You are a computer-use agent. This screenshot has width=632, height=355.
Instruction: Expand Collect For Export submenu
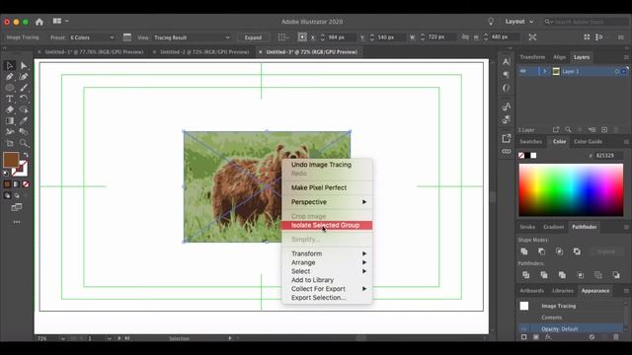(327, 289)
